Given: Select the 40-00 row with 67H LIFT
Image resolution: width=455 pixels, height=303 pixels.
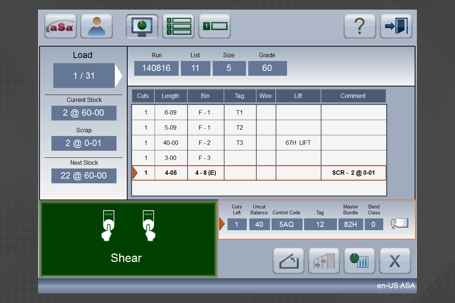Looking at the screenshot, I should 259,143.
